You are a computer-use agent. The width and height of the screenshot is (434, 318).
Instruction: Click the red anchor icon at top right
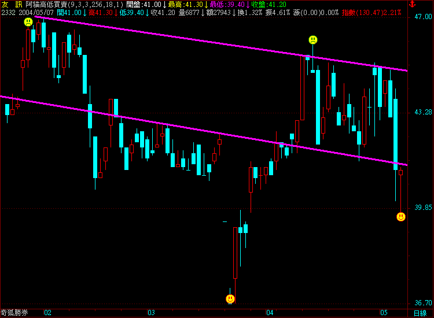click(413, 4)
